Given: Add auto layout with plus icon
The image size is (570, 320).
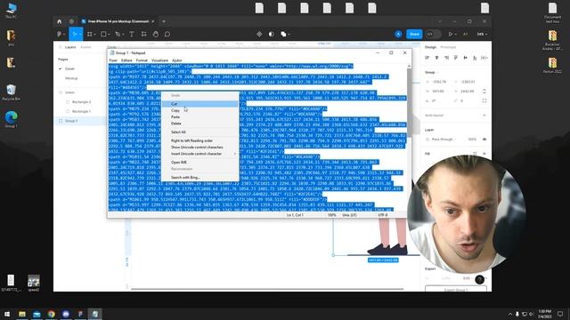Looking at the screenshot, I should 484,116.
